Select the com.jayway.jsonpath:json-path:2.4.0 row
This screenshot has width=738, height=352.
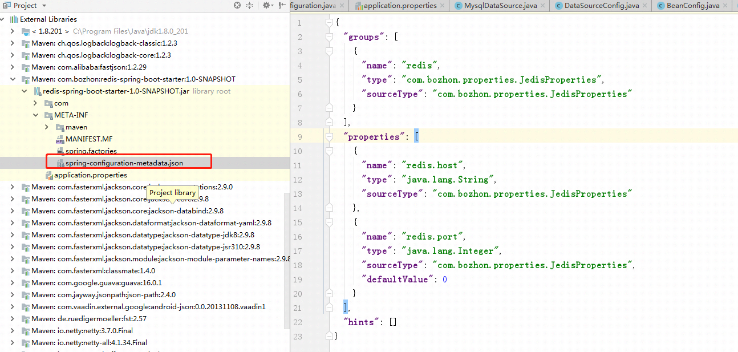145,295
